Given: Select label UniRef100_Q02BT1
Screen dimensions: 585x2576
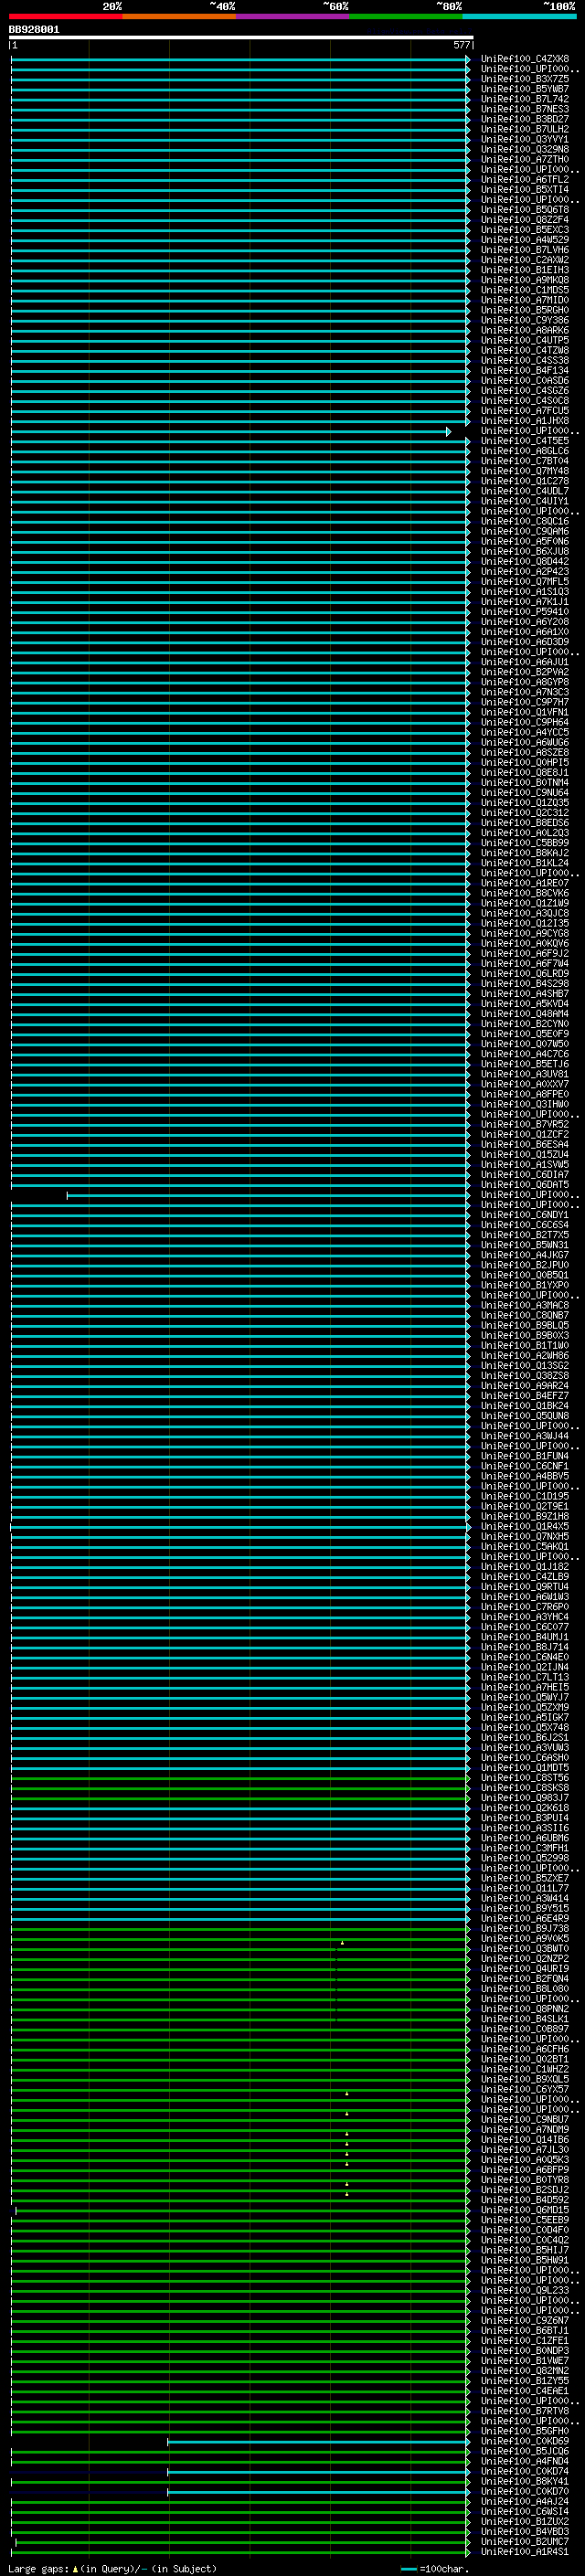Looking at the screenshot, I should (524, 2059).
